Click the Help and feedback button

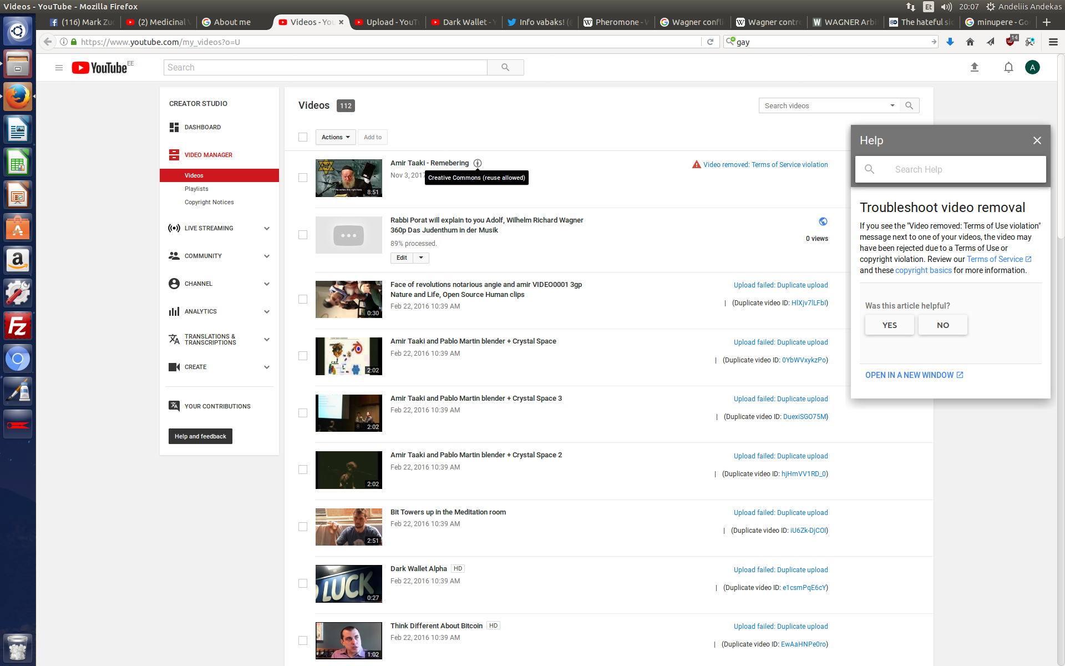pos(200,436)
